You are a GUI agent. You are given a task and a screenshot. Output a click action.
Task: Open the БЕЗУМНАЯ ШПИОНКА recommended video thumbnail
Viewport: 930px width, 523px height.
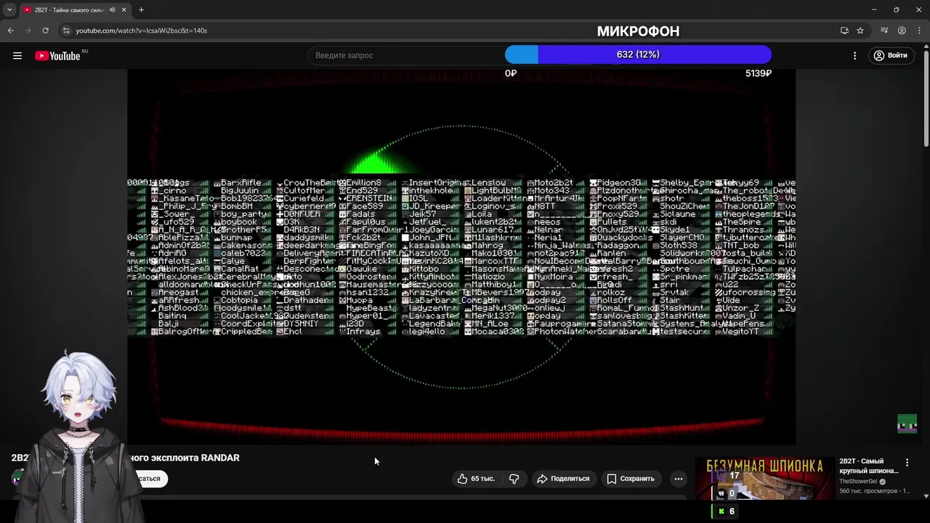click(x=764, y=479)
